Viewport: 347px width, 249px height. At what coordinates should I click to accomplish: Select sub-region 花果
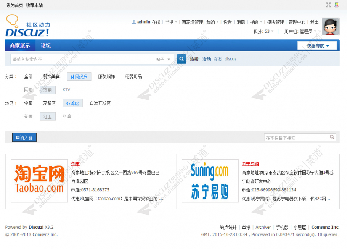pos(28,116)
